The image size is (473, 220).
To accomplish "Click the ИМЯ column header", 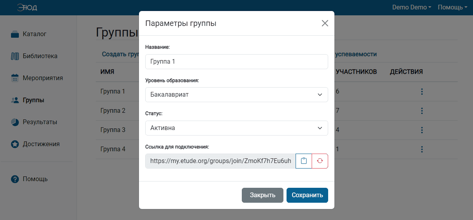I will (107, 72).
